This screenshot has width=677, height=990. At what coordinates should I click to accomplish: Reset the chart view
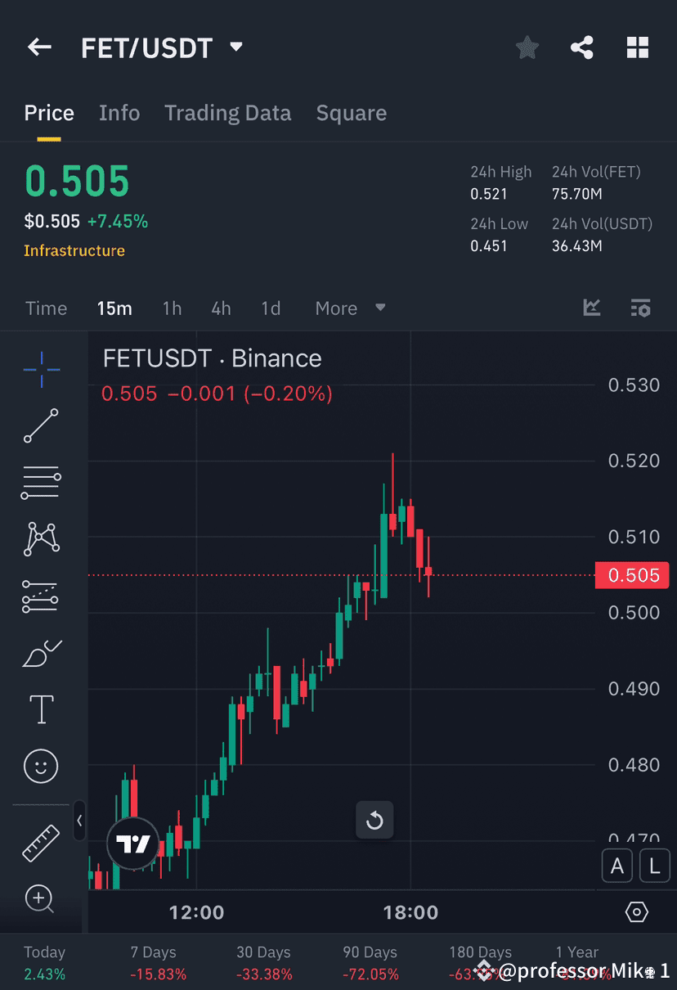(x=374, y=820)
